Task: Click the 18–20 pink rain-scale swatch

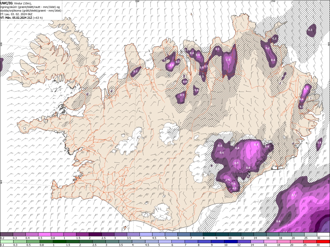Action: (283, 242)
